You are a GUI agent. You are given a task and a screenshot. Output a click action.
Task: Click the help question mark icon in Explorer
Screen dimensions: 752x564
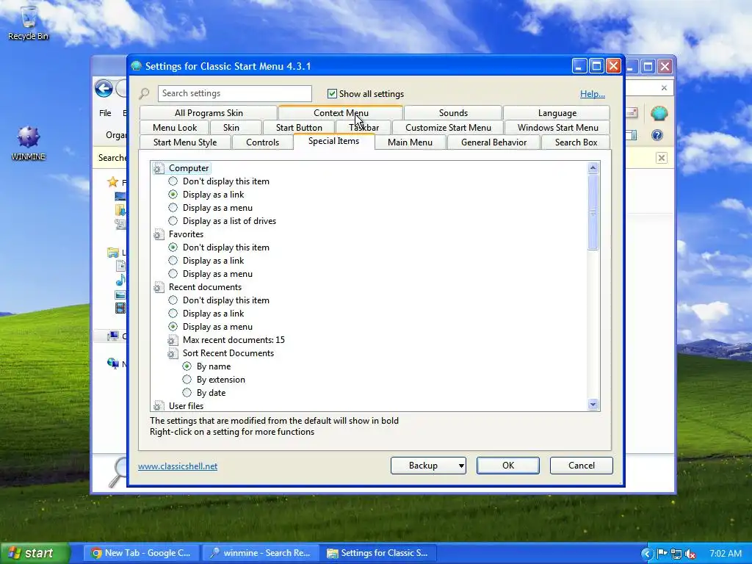pos(657,135)
